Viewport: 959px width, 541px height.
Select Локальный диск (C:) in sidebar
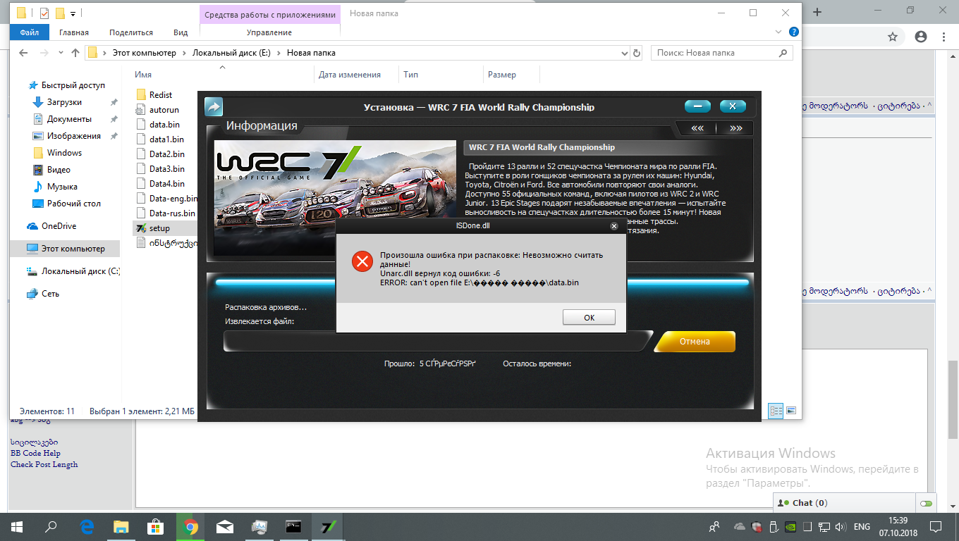[x=73, y=271]
